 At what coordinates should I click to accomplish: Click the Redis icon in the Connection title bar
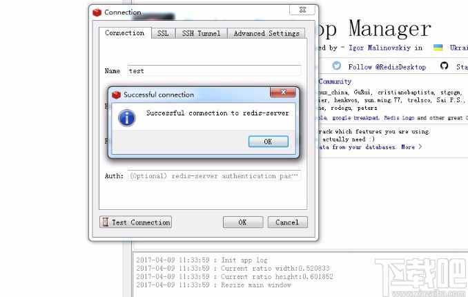[97, 12]
